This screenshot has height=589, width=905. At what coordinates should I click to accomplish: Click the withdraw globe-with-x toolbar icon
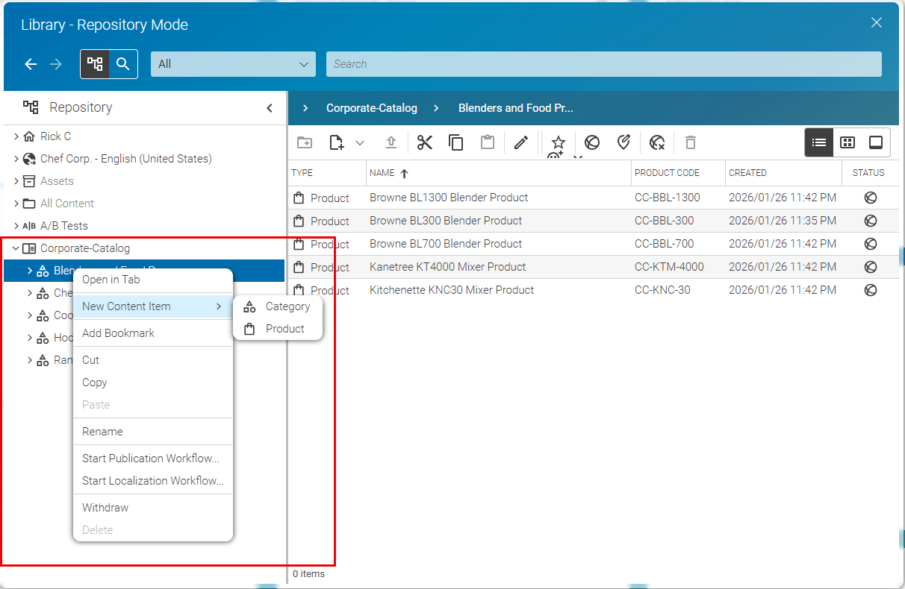pos(656,142)
